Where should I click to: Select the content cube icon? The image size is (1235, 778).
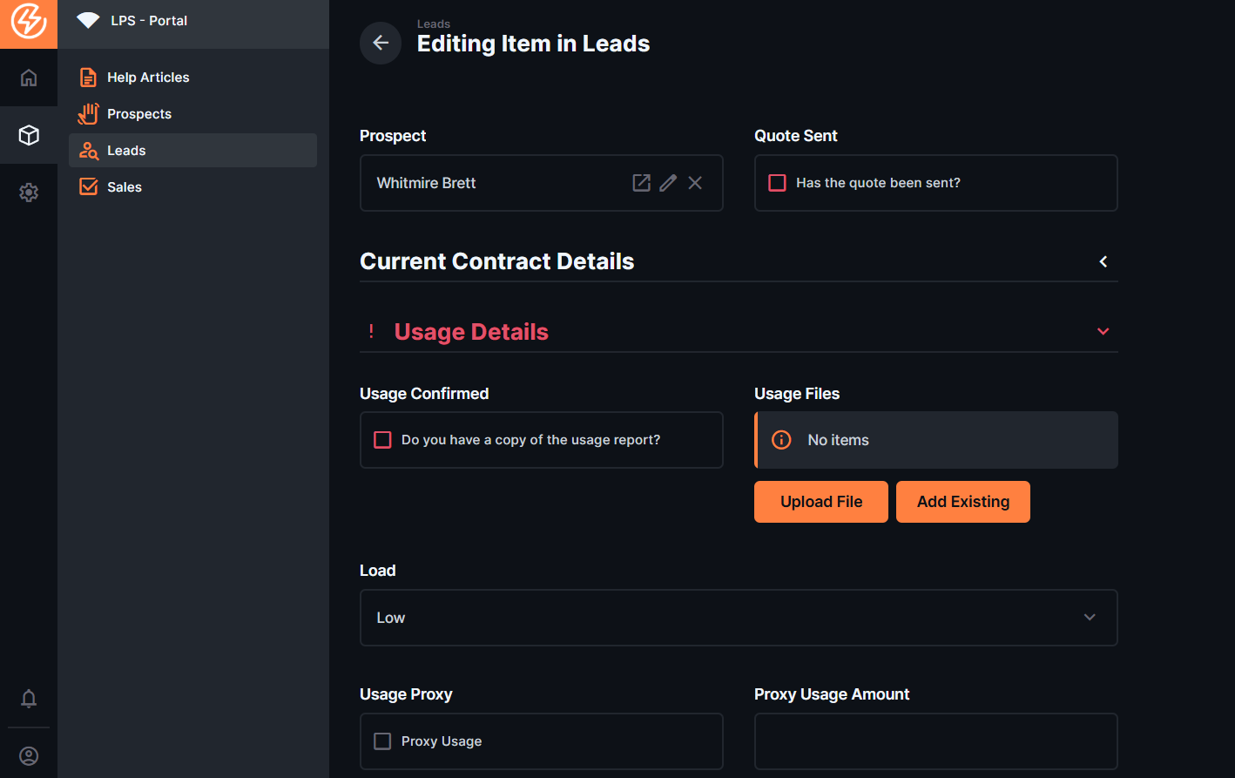(x=29, y=135)
